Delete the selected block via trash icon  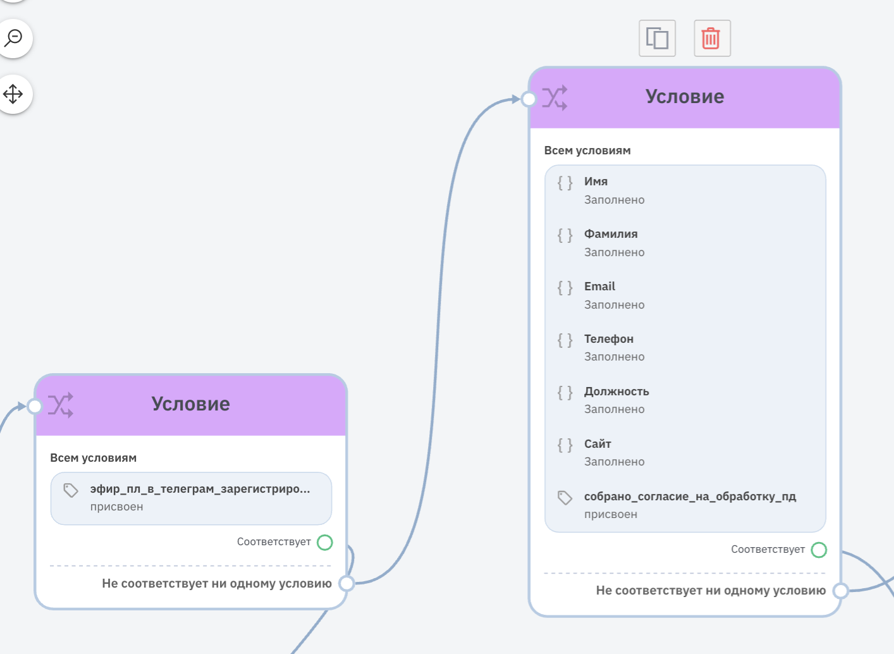pyautogui.click(x=712, y=39)
